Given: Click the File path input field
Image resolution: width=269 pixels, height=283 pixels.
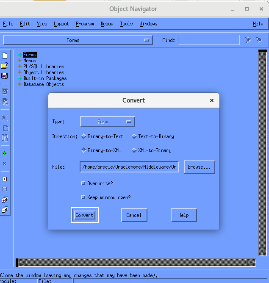Looking at the screenshot, I should [129, 167].
